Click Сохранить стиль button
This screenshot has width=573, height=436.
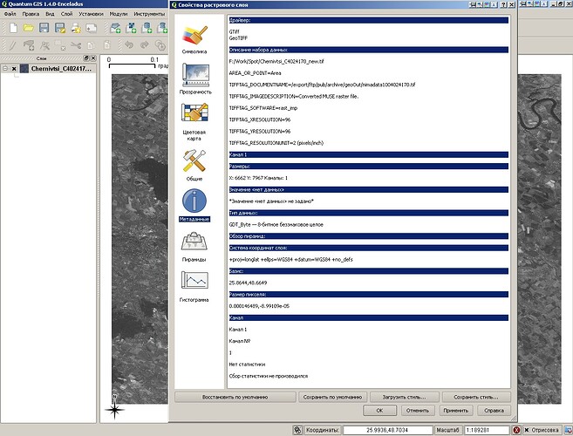click(x=476, y=397)
